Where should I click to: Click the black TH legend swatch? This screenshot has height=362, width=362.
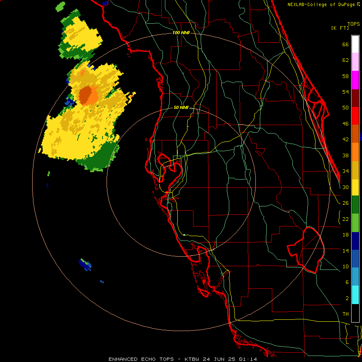355,313
